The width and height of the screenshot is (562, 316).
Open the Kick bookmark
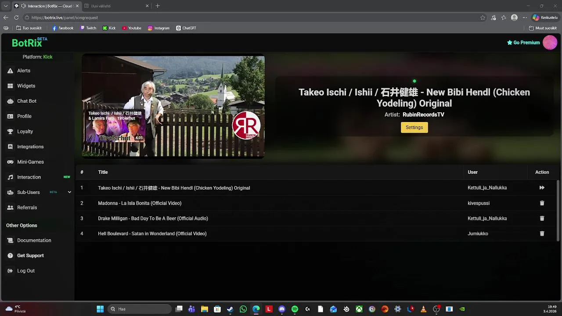pos(109,28)
